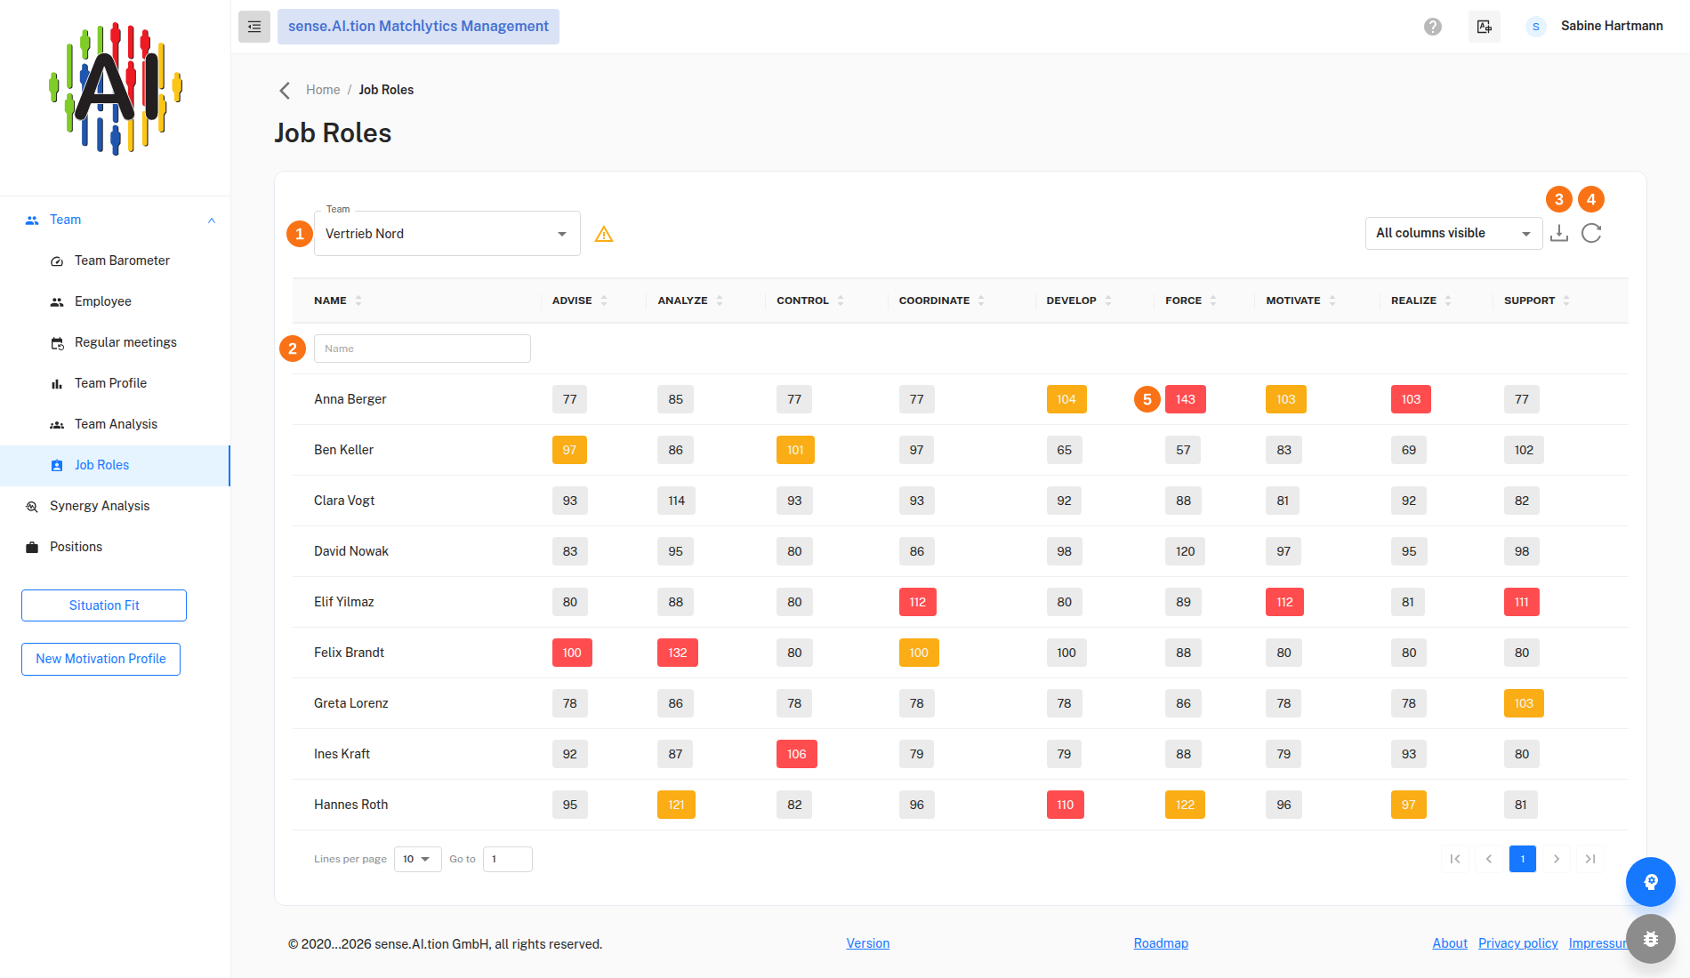1690x978 pixels.
Task: Open the help question mark icon
Action: pos(1433,27)
